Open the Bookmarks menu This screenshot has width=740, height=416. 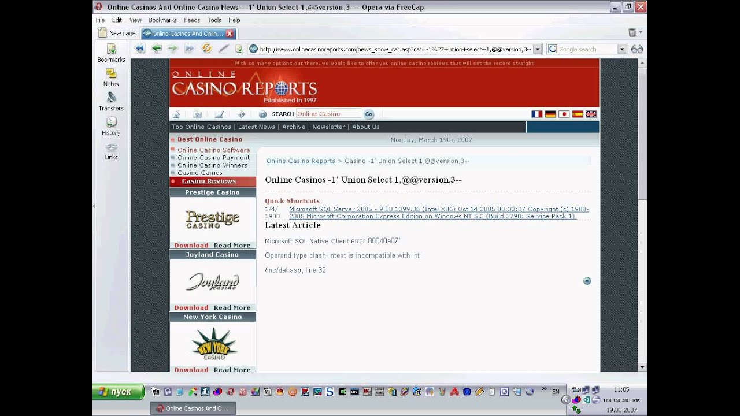click(162, 20)
